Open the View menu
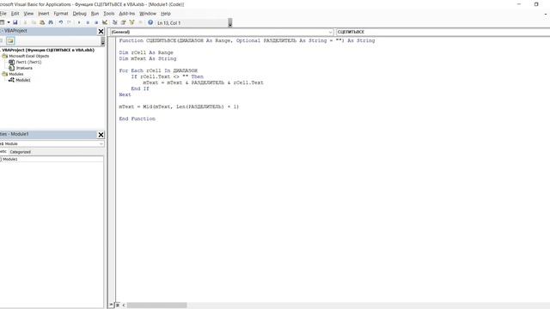The image size is (550, 309). [28, 14]
